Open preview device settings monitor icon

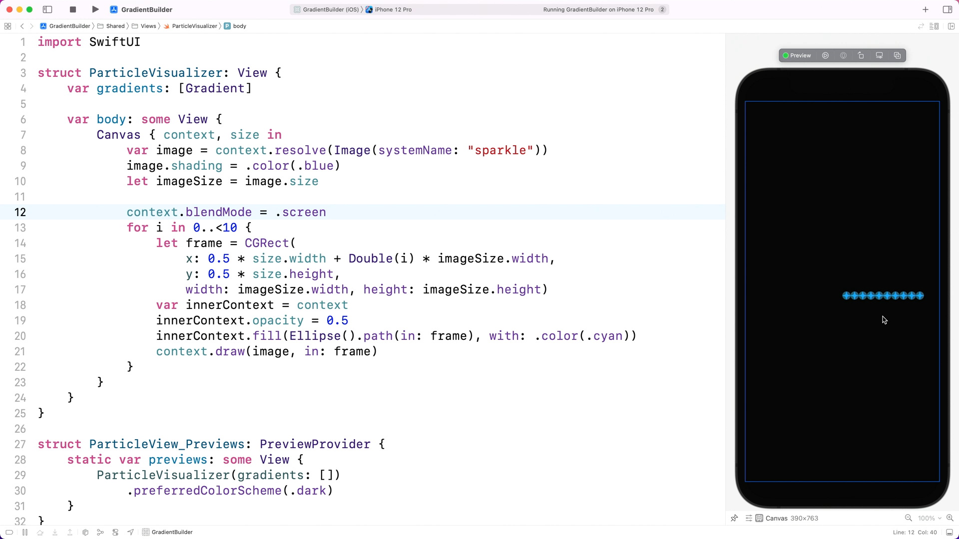879,55
